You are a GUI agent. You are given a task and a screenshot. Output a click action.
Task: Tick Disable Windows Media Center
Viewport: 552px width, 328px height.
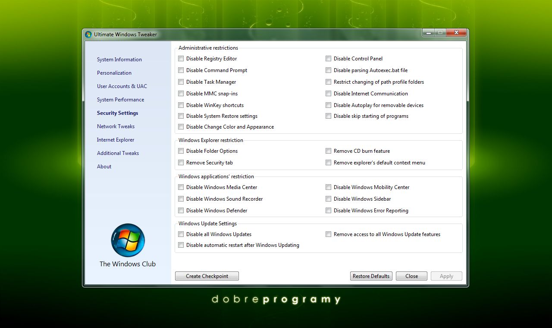(x=181, y=187)
